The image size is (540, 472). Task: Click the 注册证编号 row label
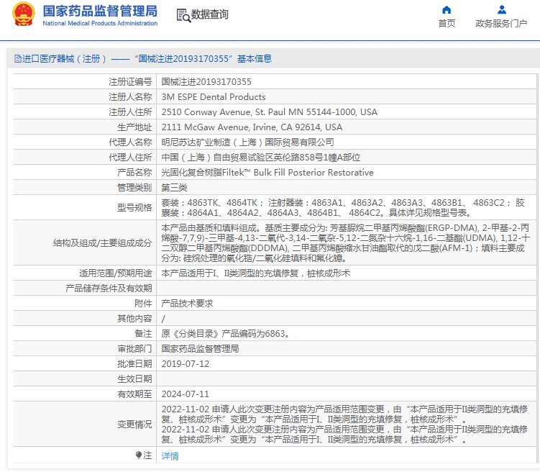click(x=130, y=81)
